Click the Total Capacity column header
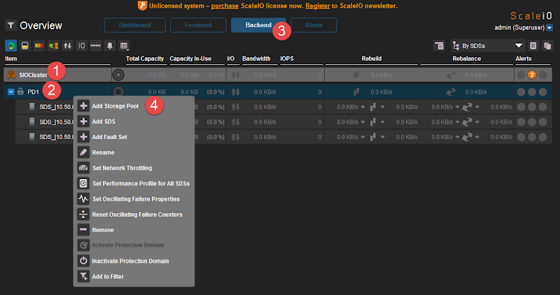The width and height of the screenshot is (560, 295). [145, 59]
